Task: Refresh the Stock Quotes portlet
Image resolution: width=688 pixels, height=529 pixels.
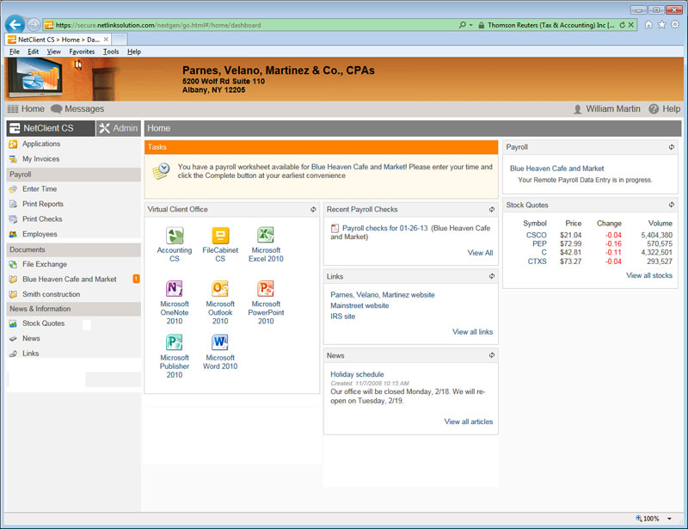Action: coord(671,205)
